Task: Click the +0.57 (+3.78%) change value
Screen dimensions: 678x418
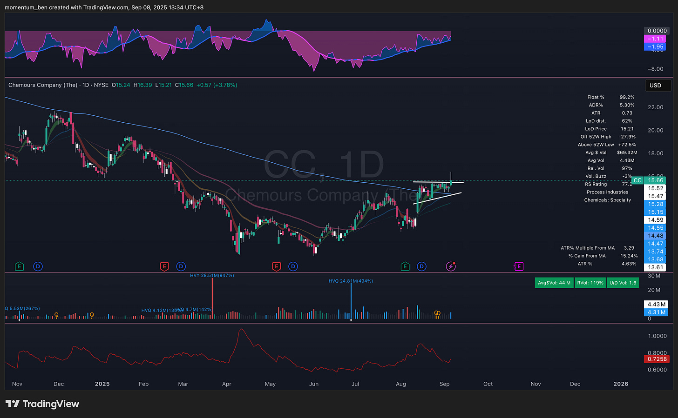Action: pos(217,85)
